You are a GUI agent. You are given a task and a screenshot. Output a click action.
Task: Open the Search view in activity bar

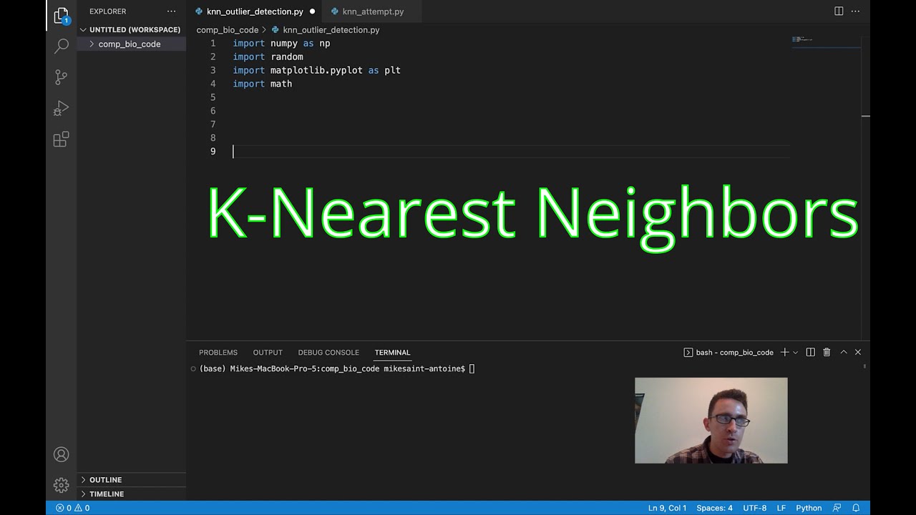(62, 46)
